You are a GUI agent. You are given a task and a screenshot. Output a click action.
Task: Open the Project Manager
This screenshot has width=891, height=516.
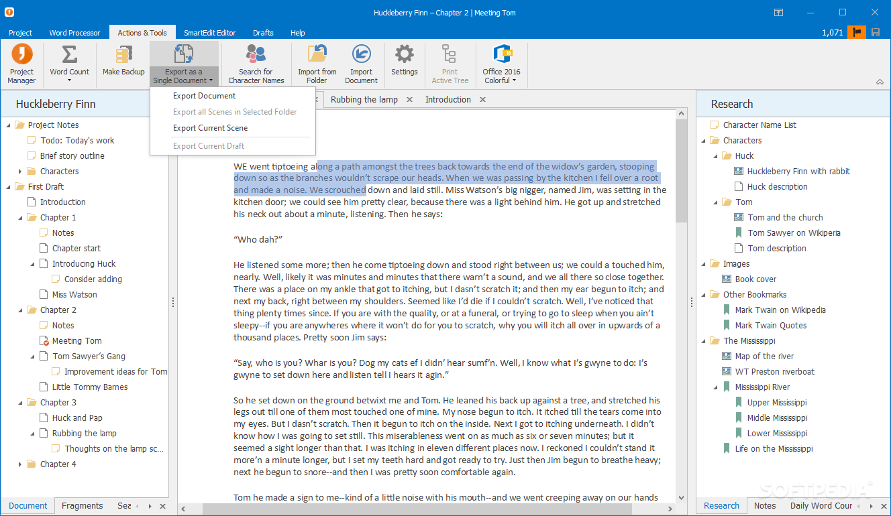21,64
